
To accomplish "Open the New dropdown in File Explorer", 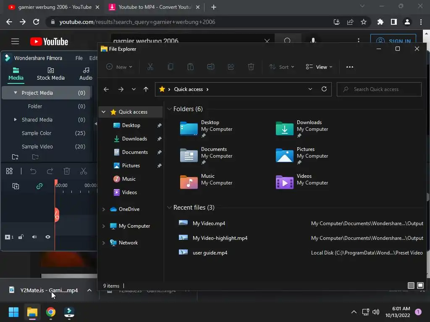I will [119, 67].
